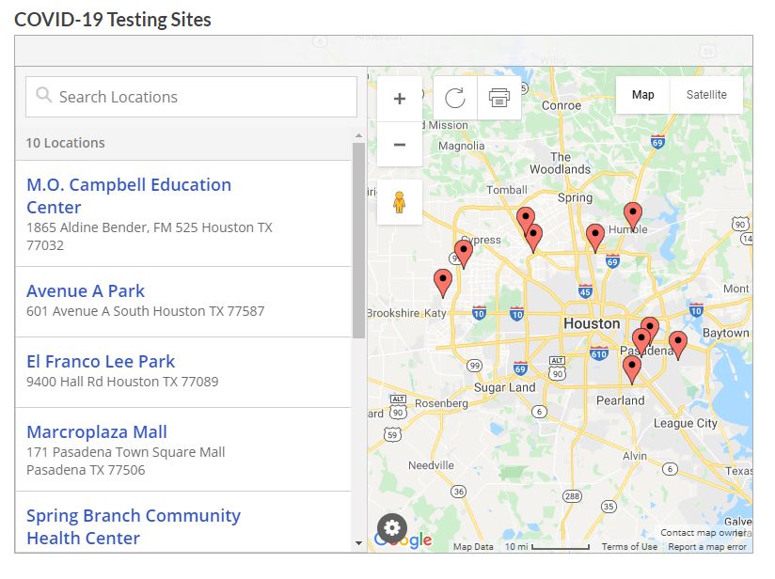775x579 pixels.
Task: Click the 10 Locations count label
Action: [65, 143]
